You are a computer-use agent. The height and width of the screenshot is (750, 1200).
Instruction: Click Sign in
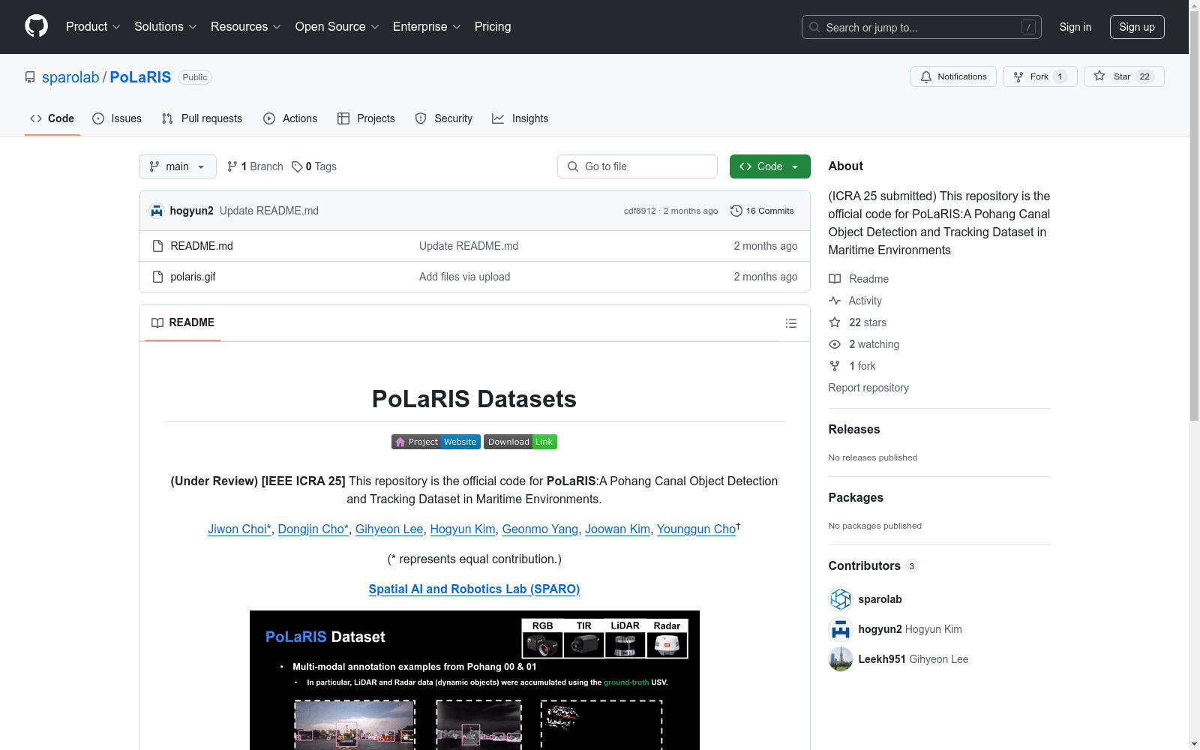1075,27
